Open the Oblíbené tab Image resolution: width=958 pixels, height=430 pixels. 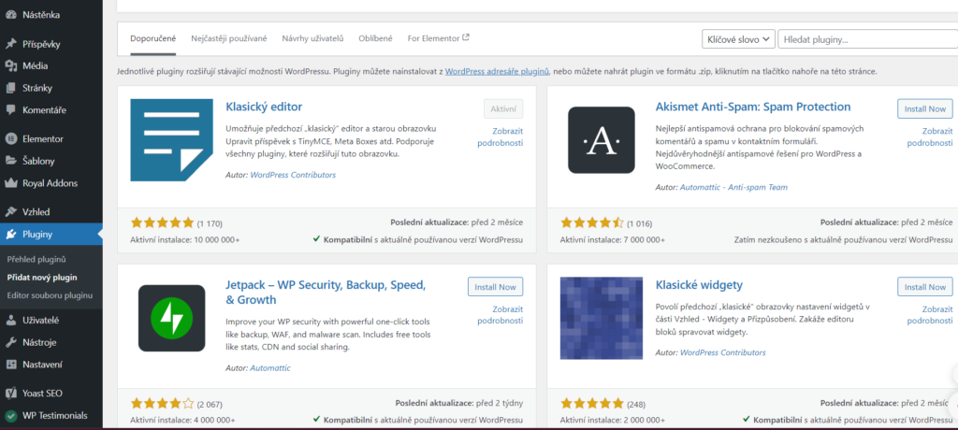(x=376, y=38)
